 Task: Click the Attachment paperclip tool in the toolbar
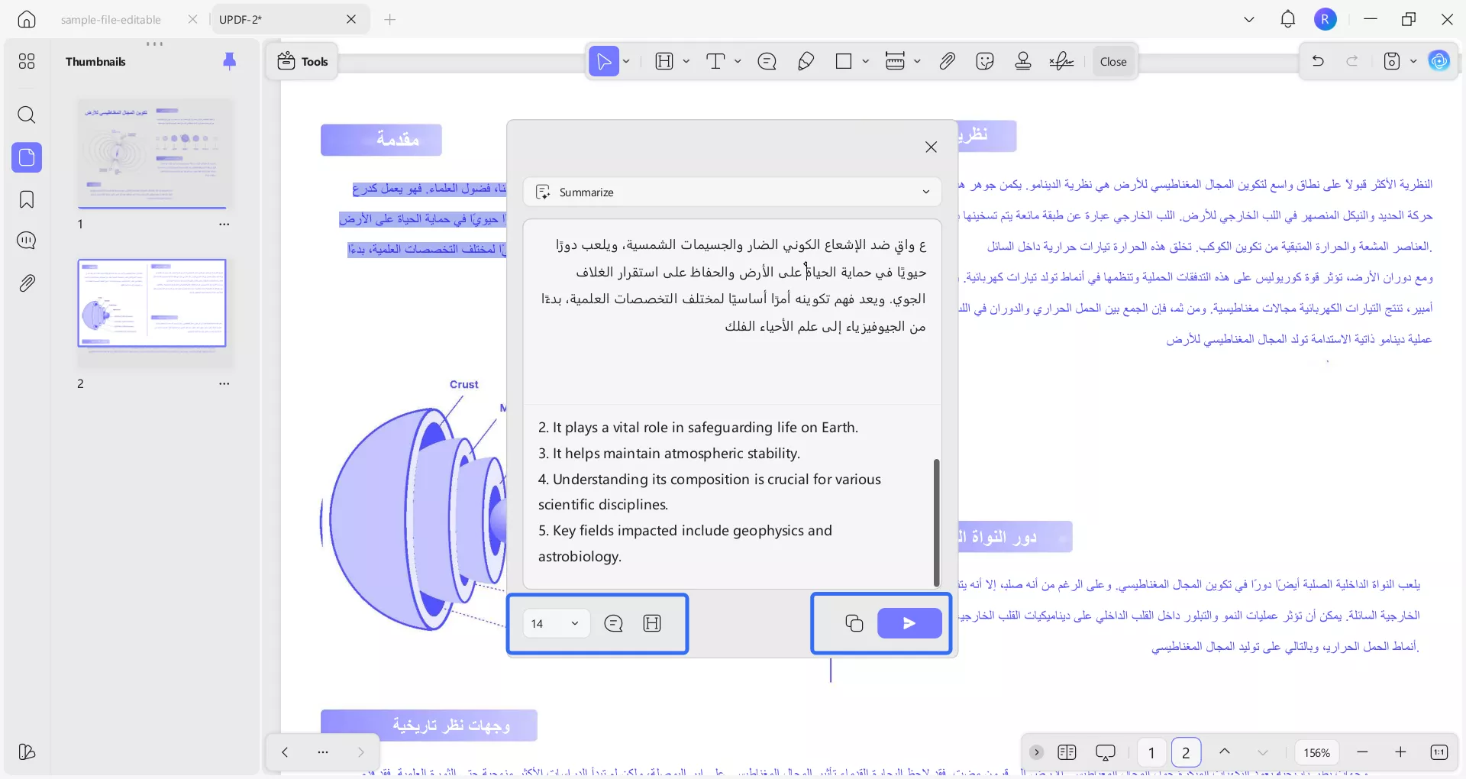click(x=947, y=61)
